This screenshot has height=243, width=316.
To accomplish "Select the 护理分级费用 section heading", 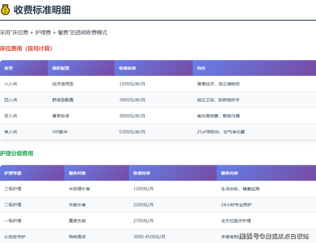I will 17,153.
